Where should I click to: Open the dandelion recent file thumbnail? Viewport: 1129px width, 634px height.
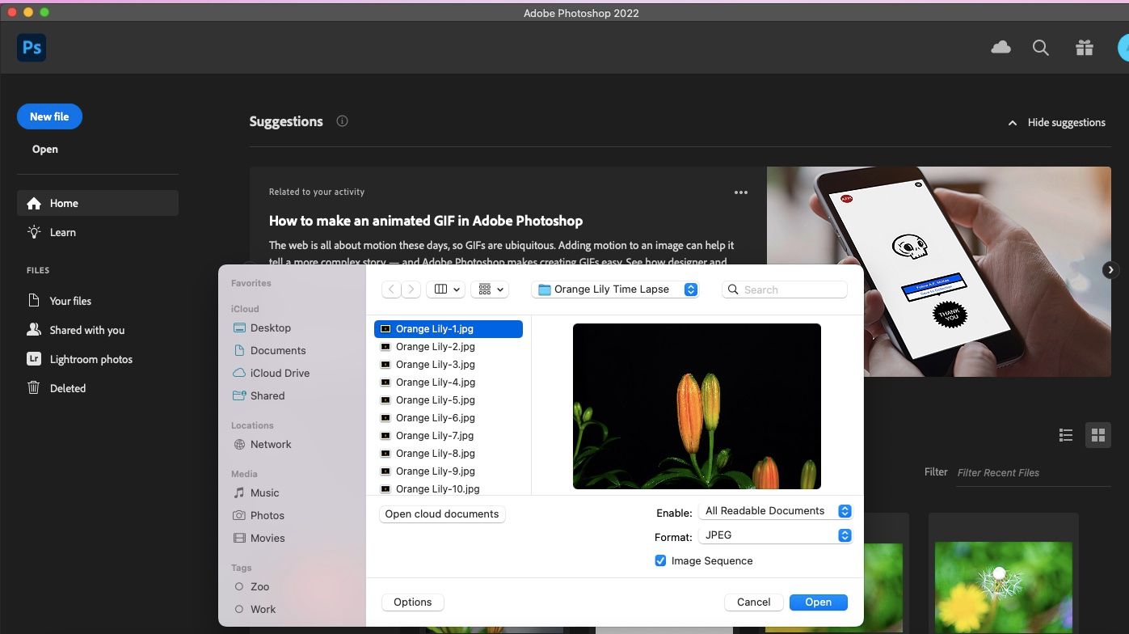1004,587
